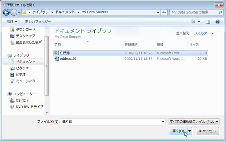Open the 整理 menu

click(12, 22)
